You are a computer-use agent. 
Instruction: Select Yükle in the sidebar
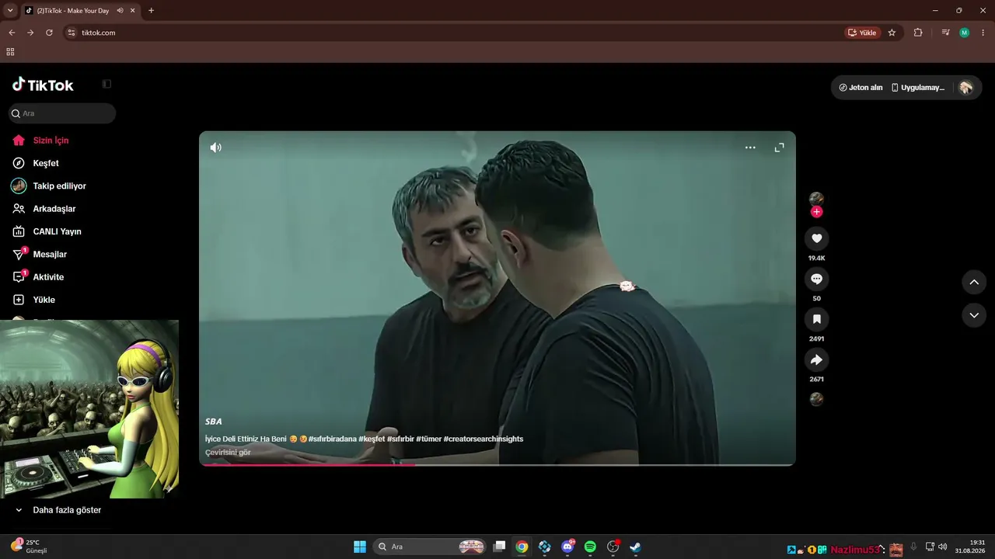pyautogui.click(x=44, y=300)
